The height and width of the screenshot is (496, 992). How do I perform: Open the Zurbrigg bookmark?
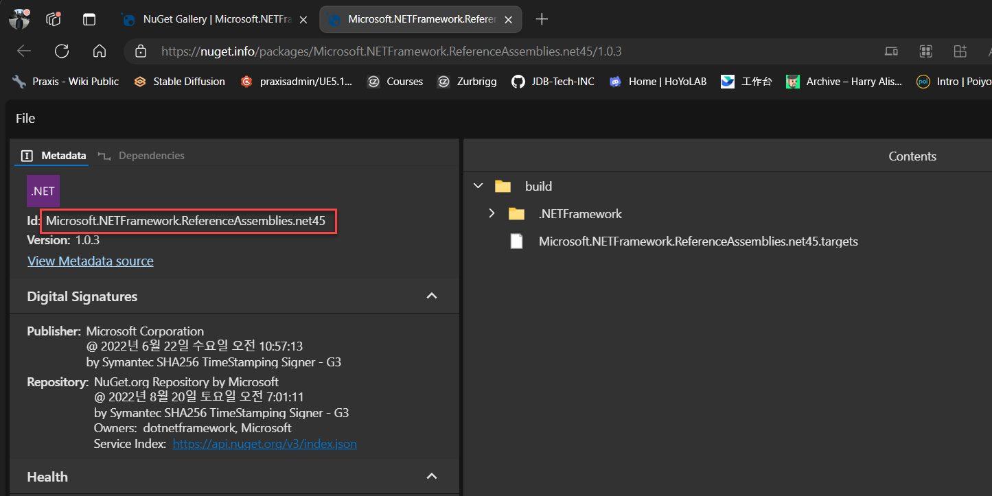click(467, 81)
